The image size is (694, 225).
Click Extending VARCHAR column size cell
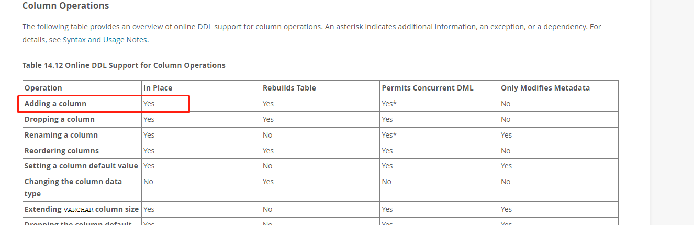tap(81, 209)
